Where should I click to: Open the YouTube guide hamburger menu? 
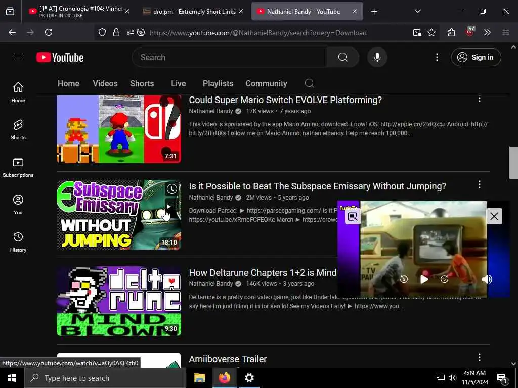(x=18, y=57)
